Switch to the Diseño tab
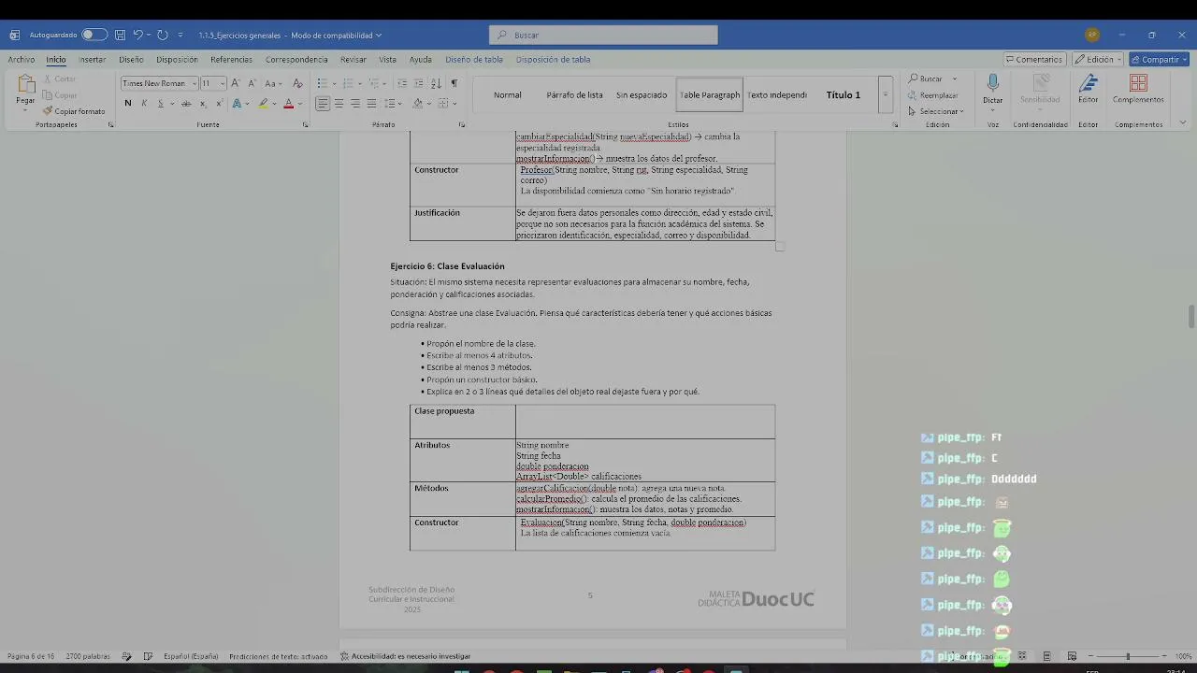 [131, 59]
